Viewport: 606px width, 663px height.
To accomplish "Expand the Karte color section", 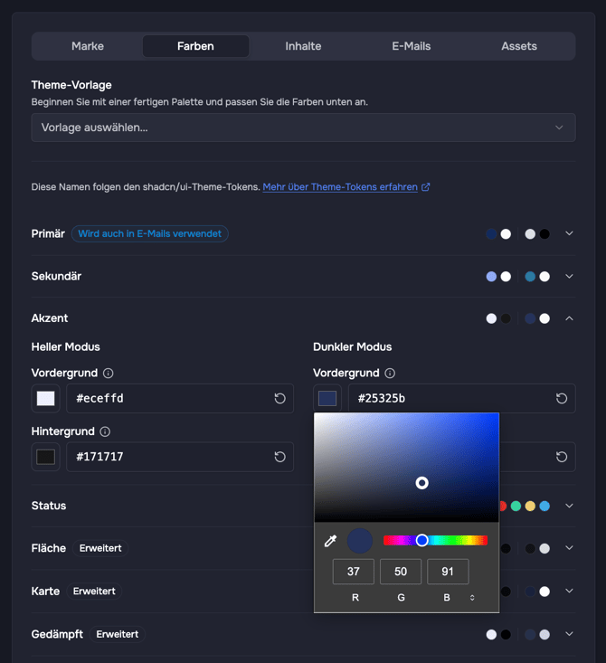I will [569, 591].
